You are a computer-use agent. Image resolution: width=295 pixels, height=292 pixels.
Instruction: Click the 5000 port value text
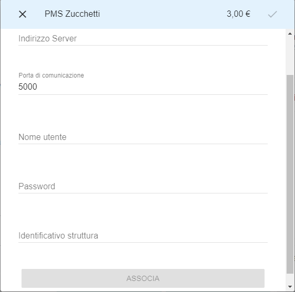click(x=28, y=87)
